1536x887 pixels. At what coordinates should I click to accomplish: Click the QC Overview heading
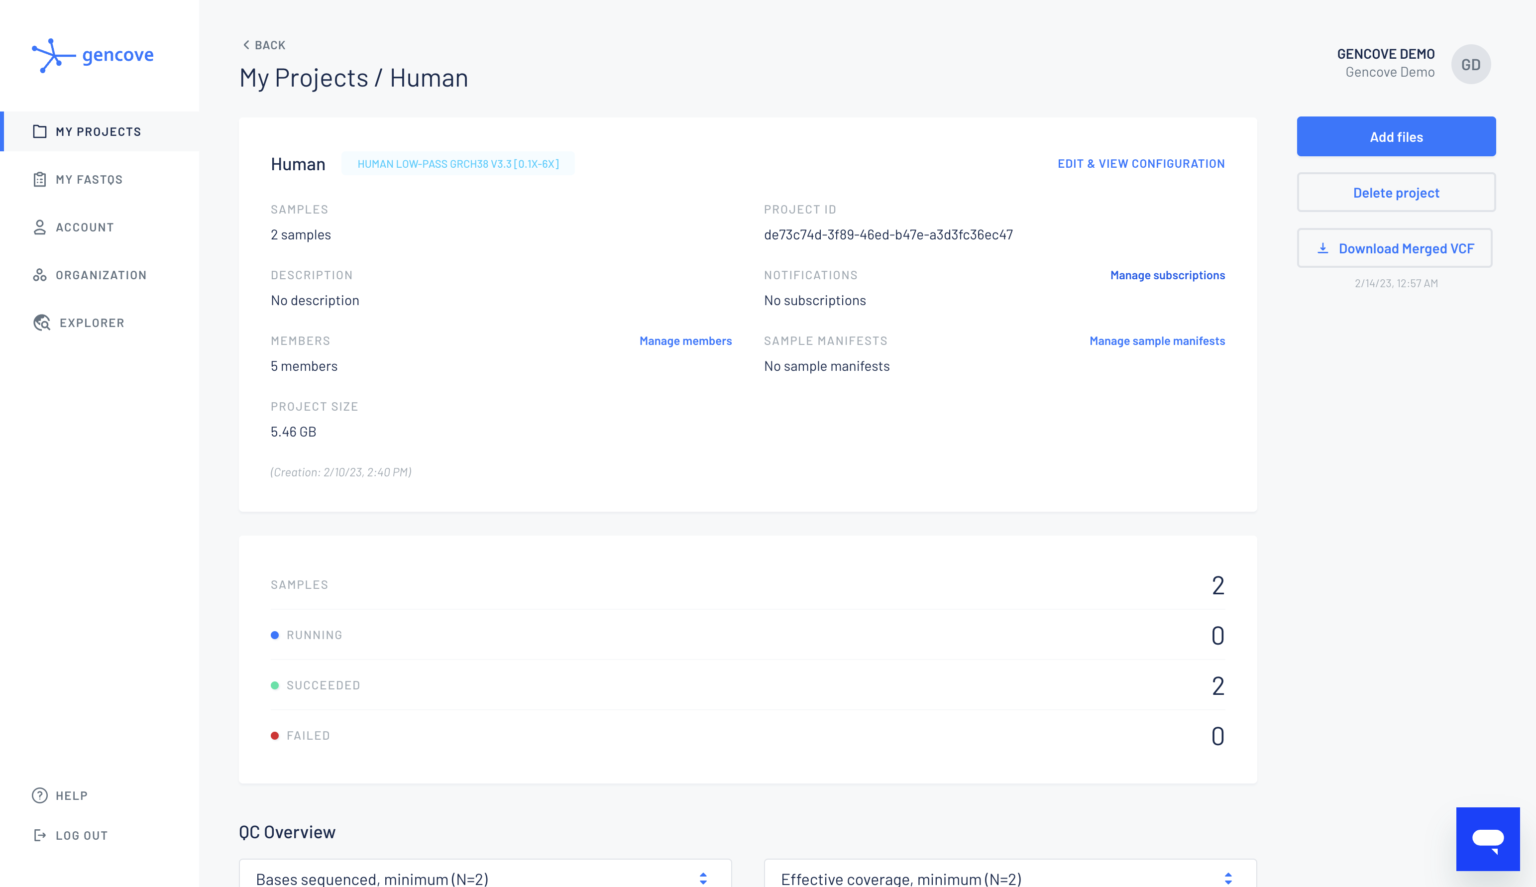tap(287, 832)
